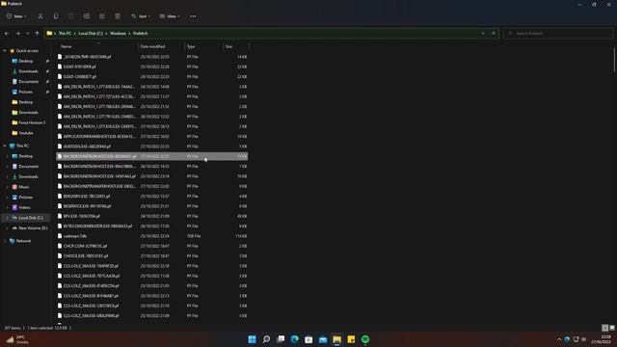
Task: Click the Cut scissors icon in toolbar
Action: click(40, 16)
